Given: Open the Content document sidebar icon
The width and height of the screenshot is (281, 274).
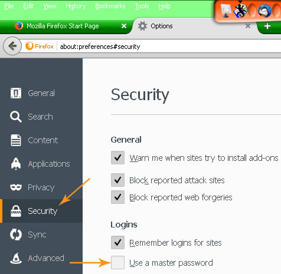Looking at the screenshot, I should (x=16, y=140).
